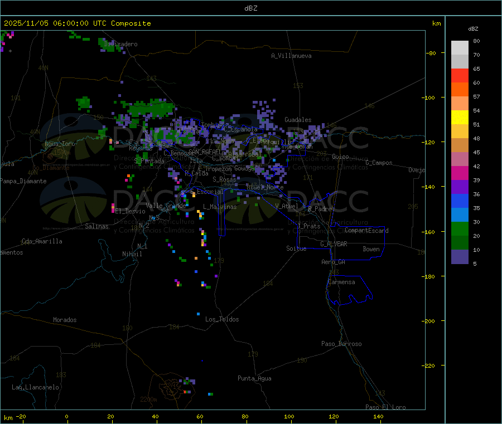The width and height of the screenshot is (502, 424).
Task: Click the Los_Toldos label
Action: click(x=222, y=319)
